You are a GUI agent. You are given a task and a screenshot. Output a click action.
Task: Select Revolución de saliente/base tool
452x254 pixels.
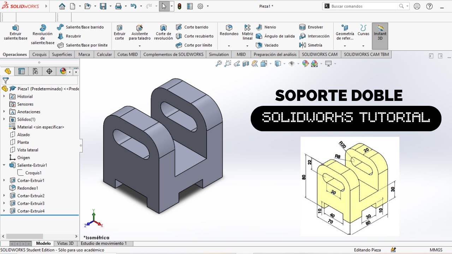click(43, 35)
